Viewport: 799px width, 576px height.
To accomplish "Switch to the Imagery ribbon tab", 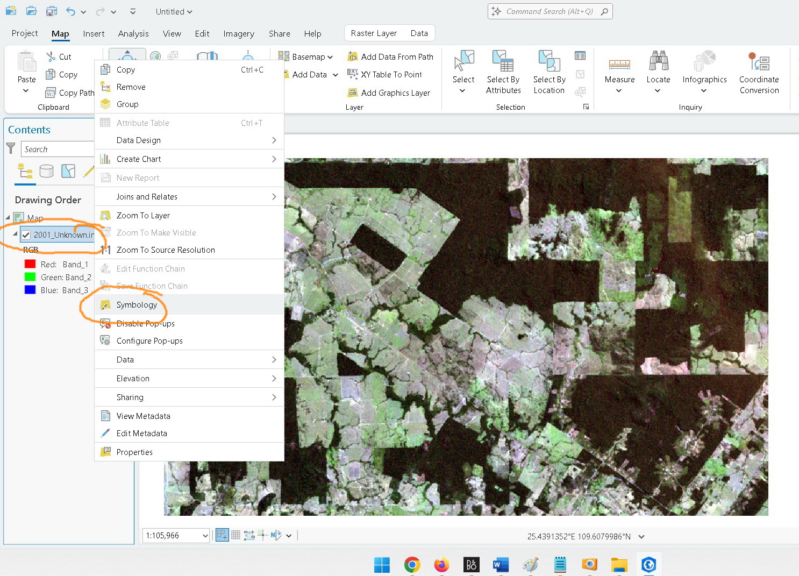I will (x=238, y=33).
